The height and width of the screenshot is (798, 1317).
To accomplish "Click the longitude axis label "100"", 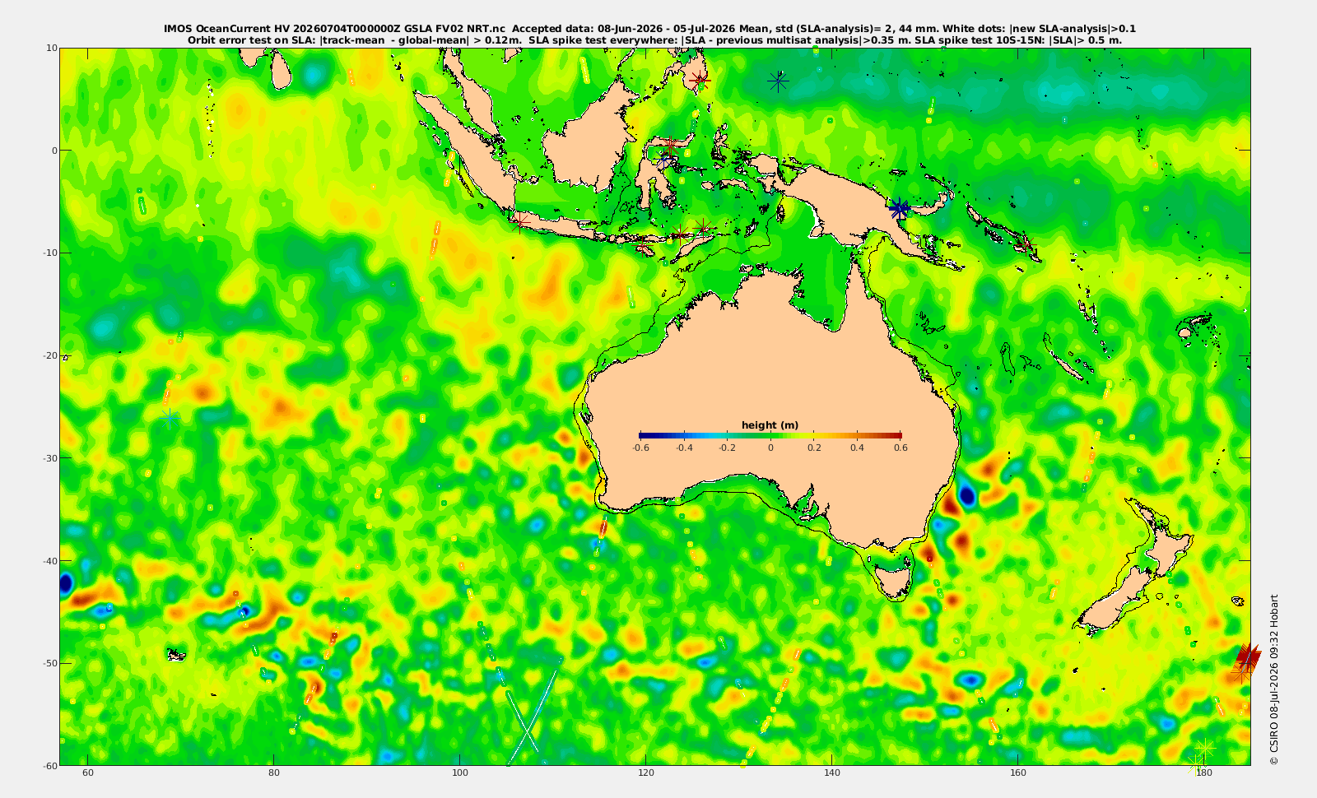I will point(460,773).
